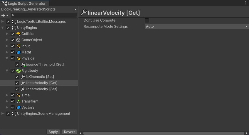This screenshot has width=249, height=135.
Task: Click the Revert button
Action: (x=70, y=132)
